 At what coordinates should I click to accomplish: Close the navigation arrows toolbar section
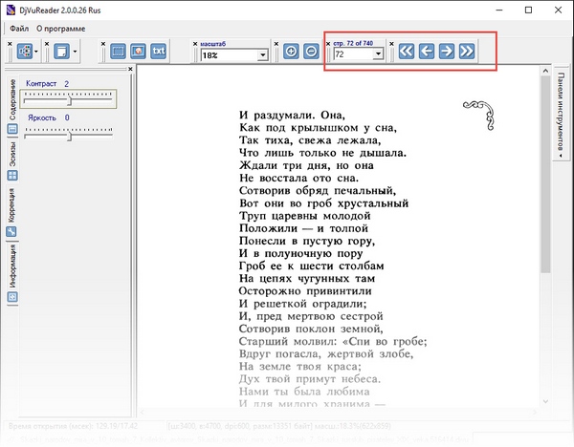click(391, 44)
